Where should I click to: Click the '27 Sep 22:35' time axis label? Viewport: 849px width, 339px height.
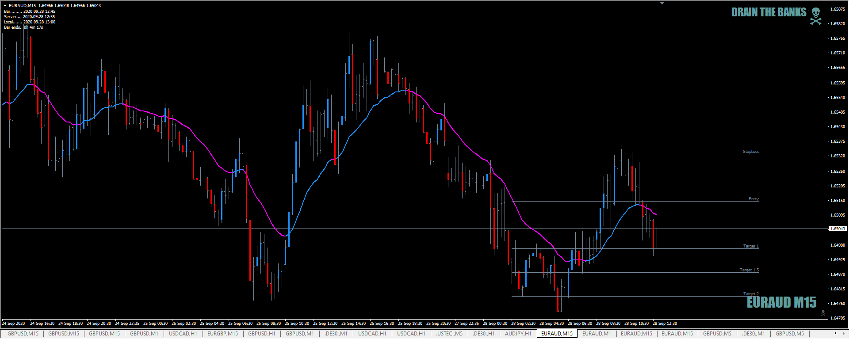pyautogui.click(x=467, y=324)
